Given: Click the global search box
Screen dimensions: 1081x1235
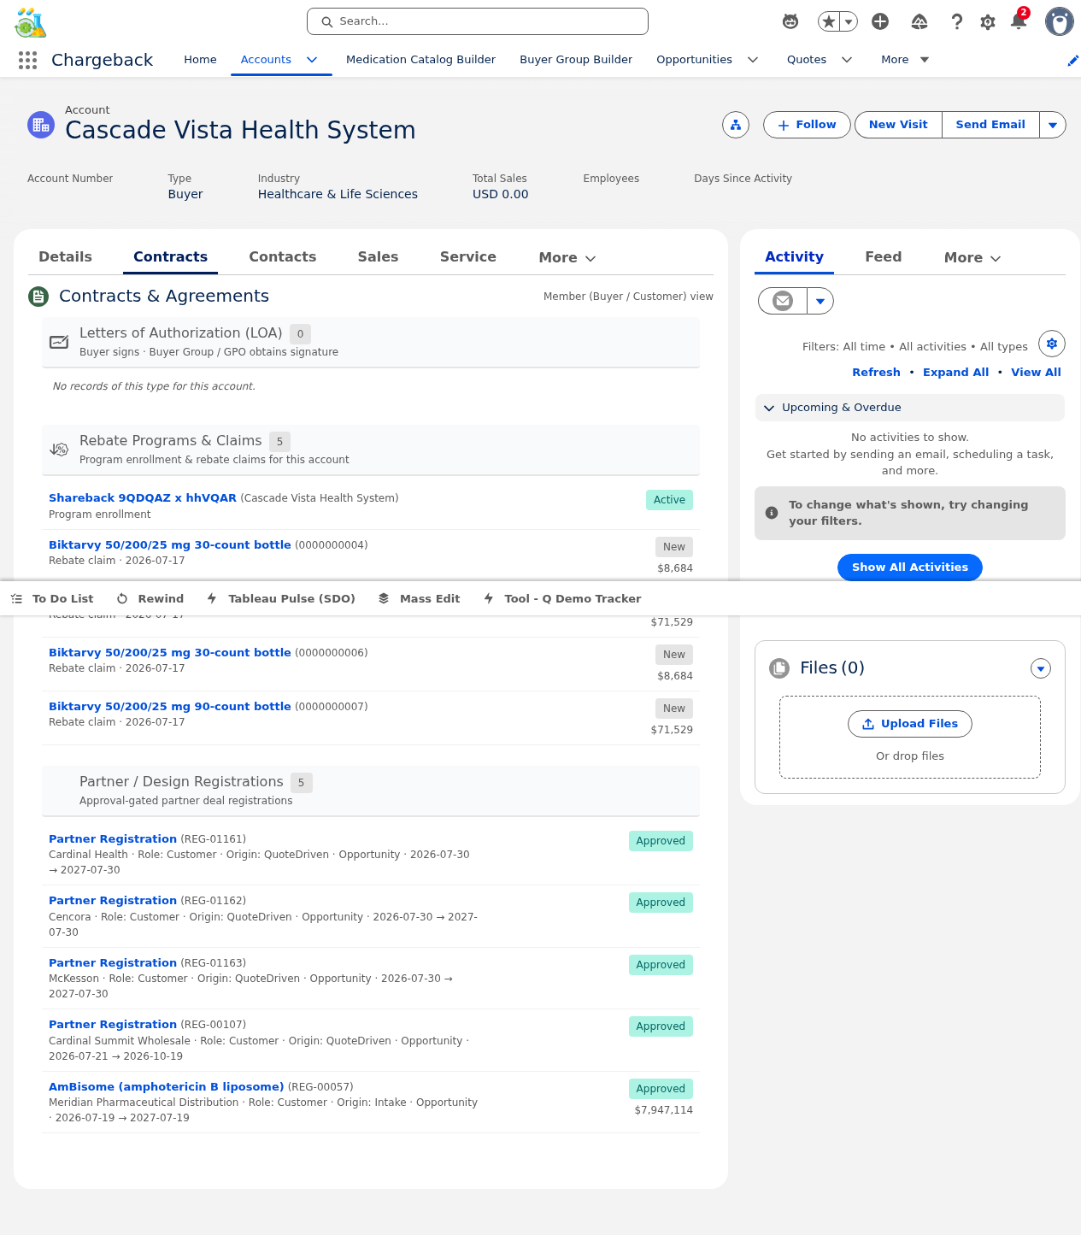Looking at the screenshot, I should point(478,21).
